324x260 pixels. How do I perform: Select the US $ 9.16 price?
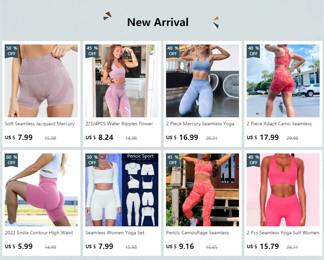(x=180, y=246)
